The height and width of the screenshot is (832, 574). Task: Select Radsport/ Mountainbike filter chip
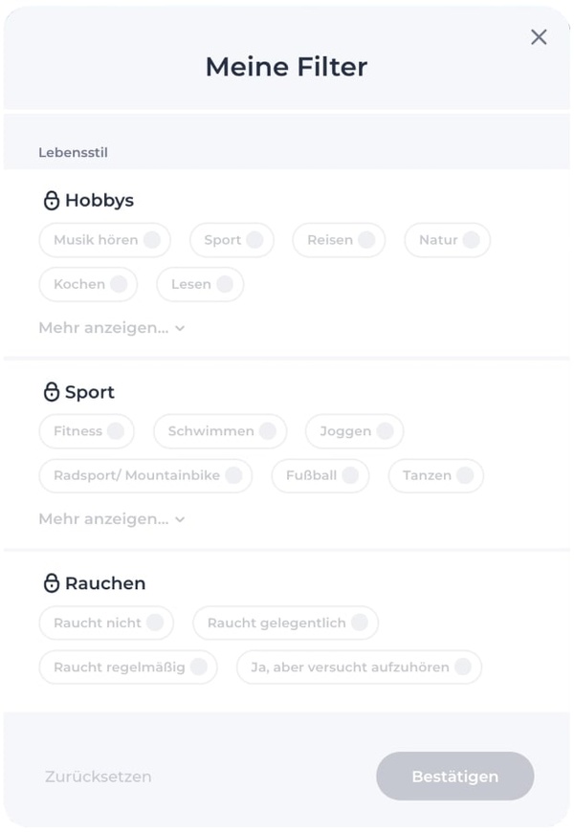145,475
